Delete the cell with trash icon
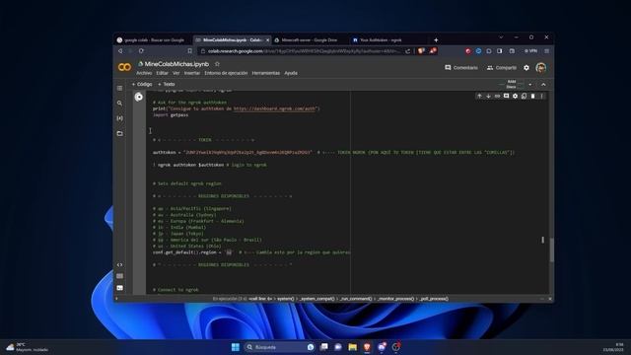 click(532, 97)
